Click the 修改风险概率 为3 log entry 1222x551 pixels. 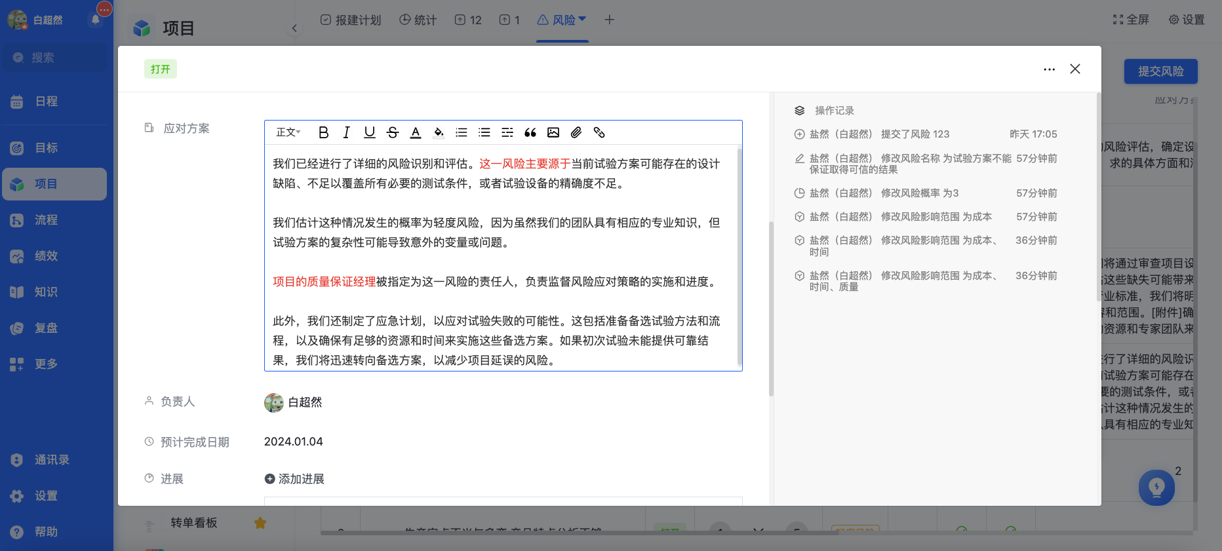[925, 193]
